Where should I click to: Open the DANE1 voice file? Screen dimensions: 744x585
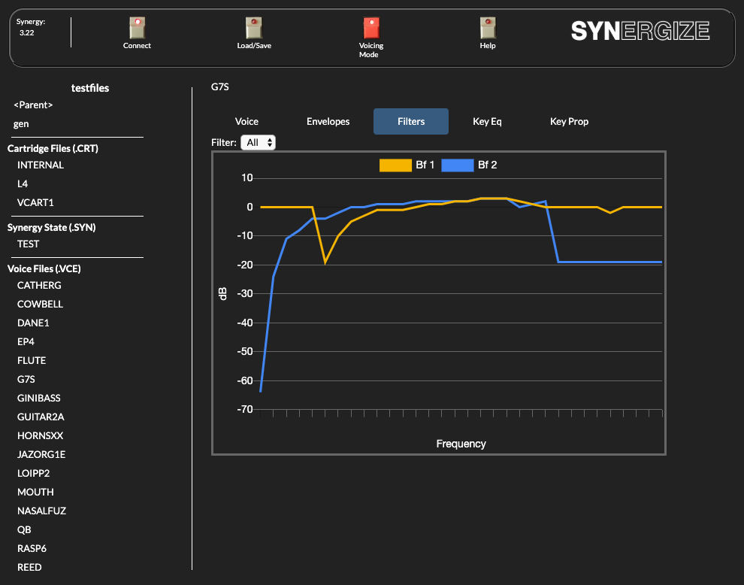[x=33, y=323]
